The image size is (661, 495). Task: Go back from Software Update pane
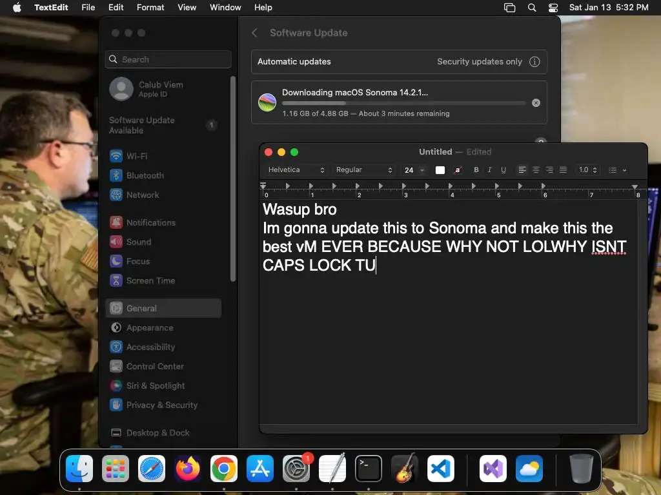tap(254, 33)
